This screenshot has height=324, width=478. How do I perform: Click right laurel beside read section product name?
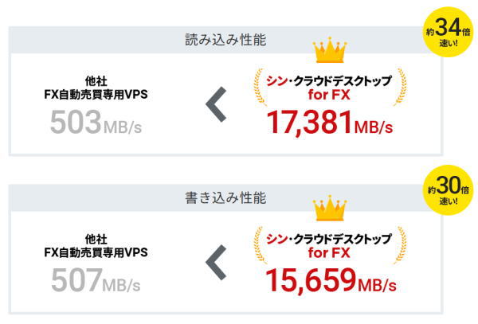point(400,88)
